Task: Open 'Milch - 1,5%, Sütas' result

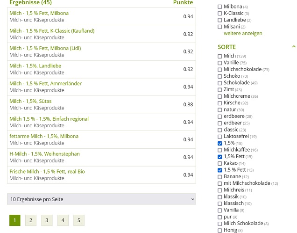Action: click(30, 101)
